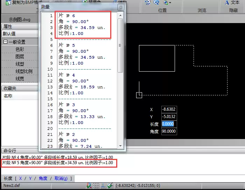Viewport: 245px width, 190px height.
Task: Click the 长度 input field with 0.0000
Action: 169,124
